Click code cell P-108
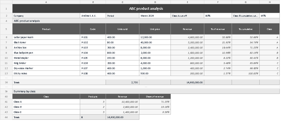 93,73
